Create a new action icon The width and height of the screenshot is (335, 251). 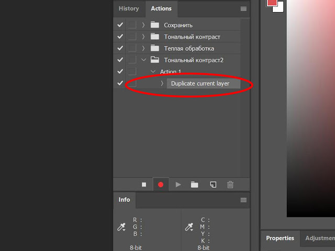[x=213, y=185]
